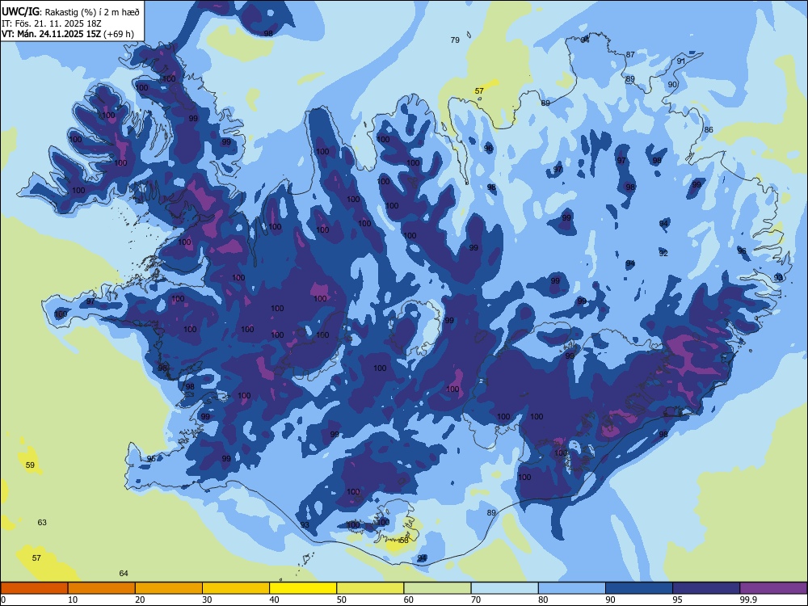Click the '64' humidity value near the legend

[124, 573]
